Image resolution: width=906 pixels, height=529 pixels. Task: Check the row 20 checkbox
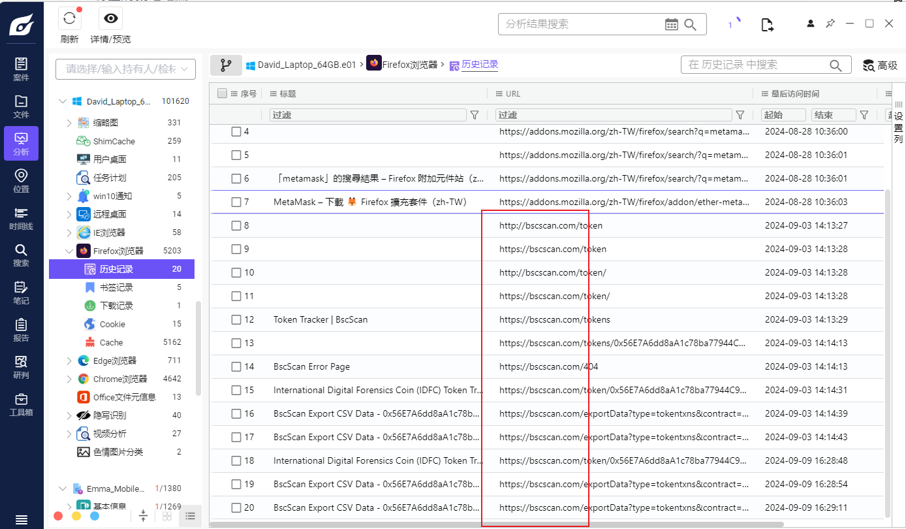(x=236, y=507)
